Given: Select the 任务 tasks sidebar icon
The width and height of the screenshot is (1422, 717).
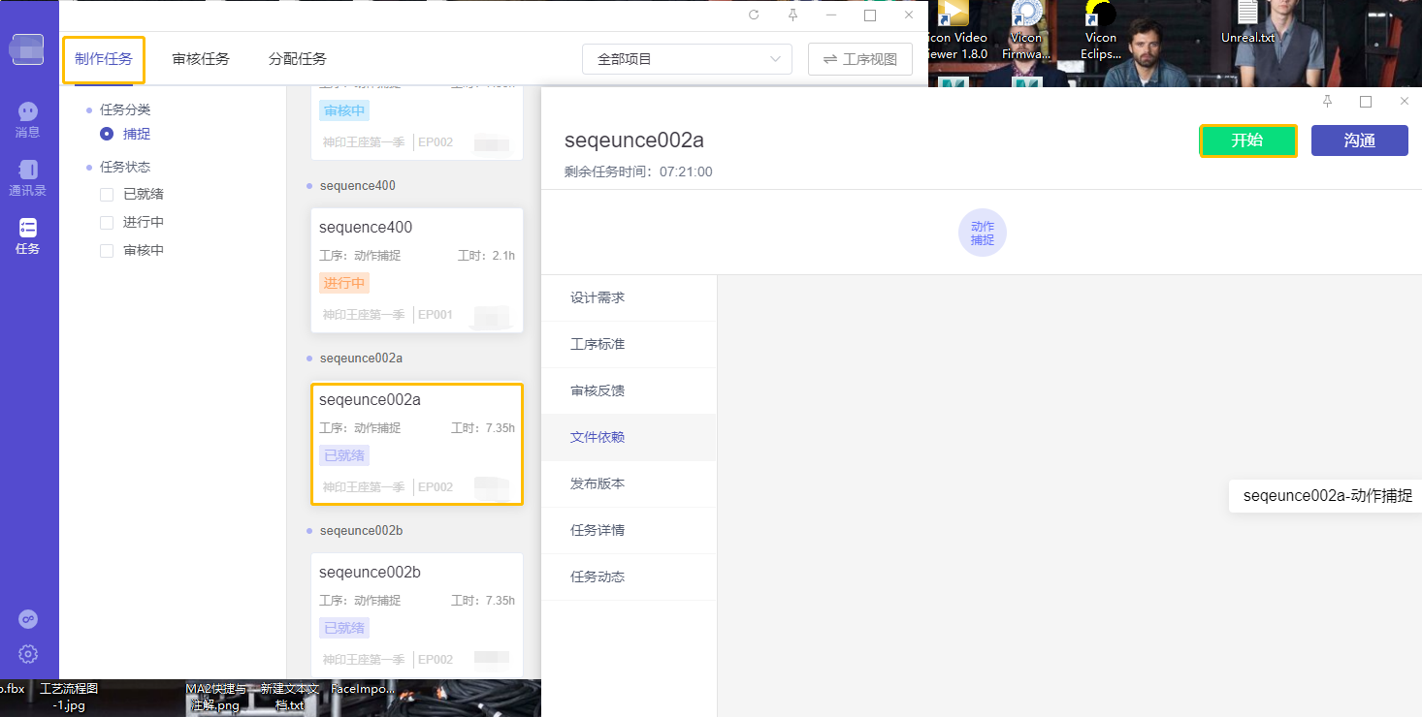Looking at the screenshot, I should 28,229.
